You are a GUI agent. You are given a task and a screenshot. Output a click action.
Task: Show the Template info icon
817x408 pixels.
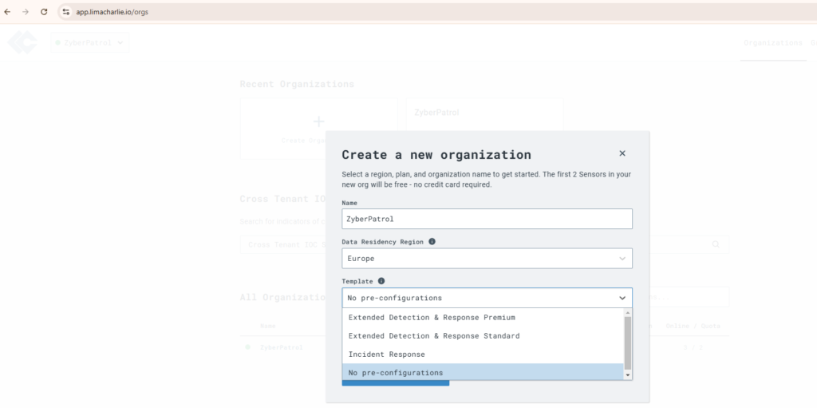click(381, 281)
